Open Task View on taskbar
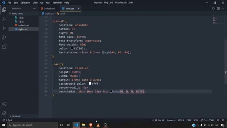 (x=68, y=125)
